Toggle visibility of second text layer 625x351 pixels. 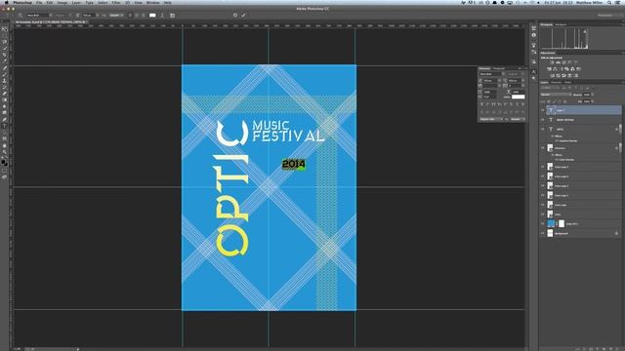point(543,119)
